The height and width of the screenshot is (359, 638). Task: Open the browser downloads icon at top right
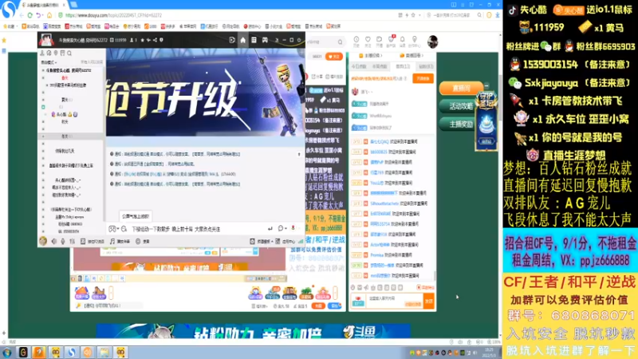pos(497,15)
